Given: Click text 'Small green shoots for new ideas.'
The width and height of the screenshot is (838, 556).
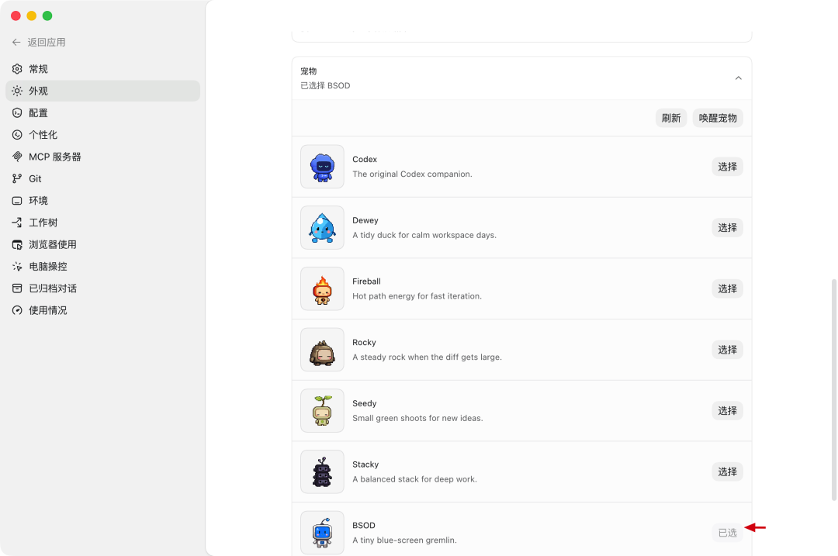Looking at the screenshot, I should click(417, 418).
